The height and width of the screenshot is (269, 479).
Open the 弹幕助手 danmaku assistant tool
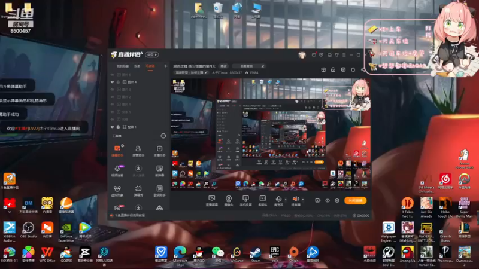pos(117,151)
